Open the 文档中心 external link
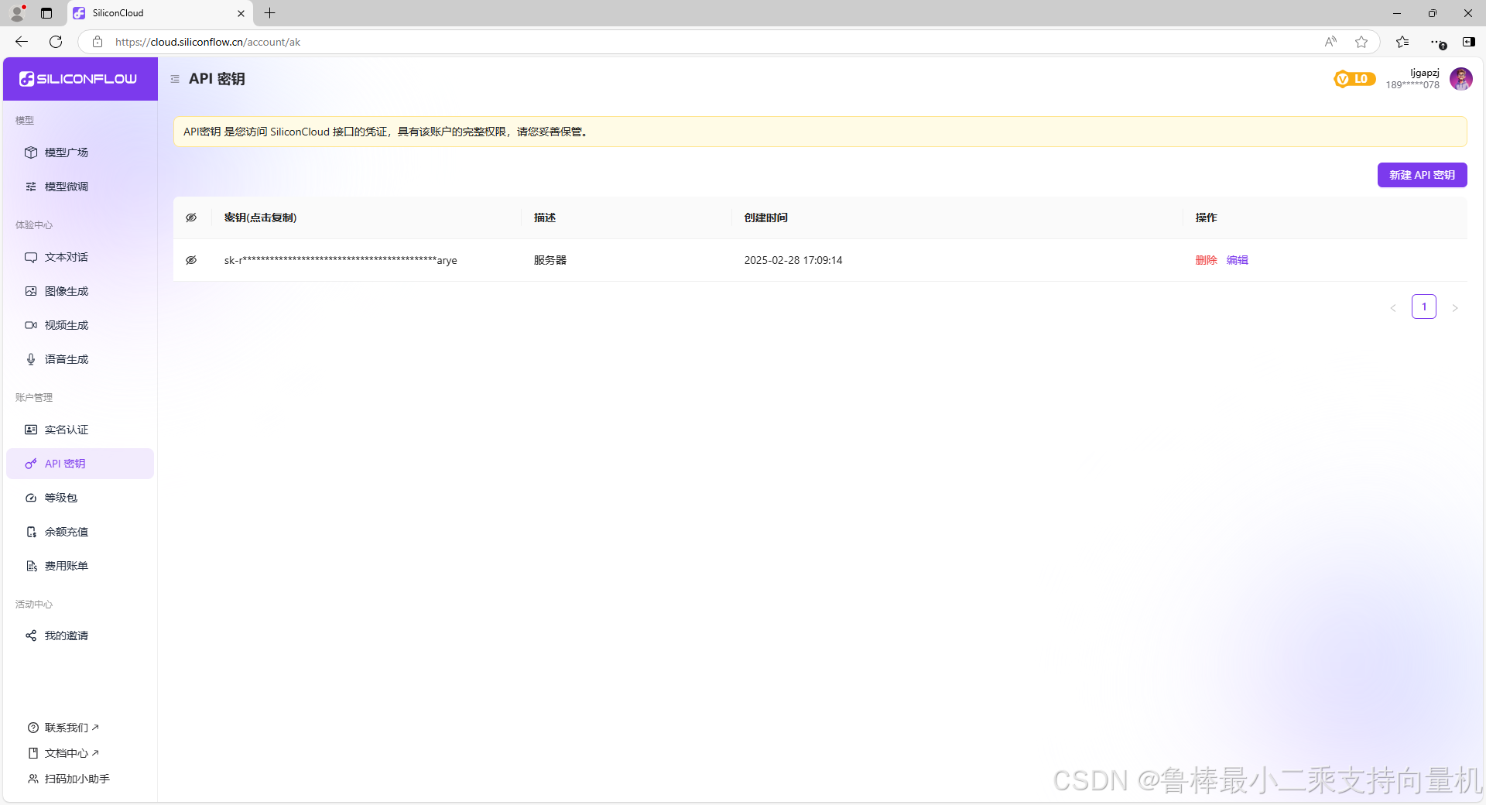The image size is (1486, 805). point(64,753)
